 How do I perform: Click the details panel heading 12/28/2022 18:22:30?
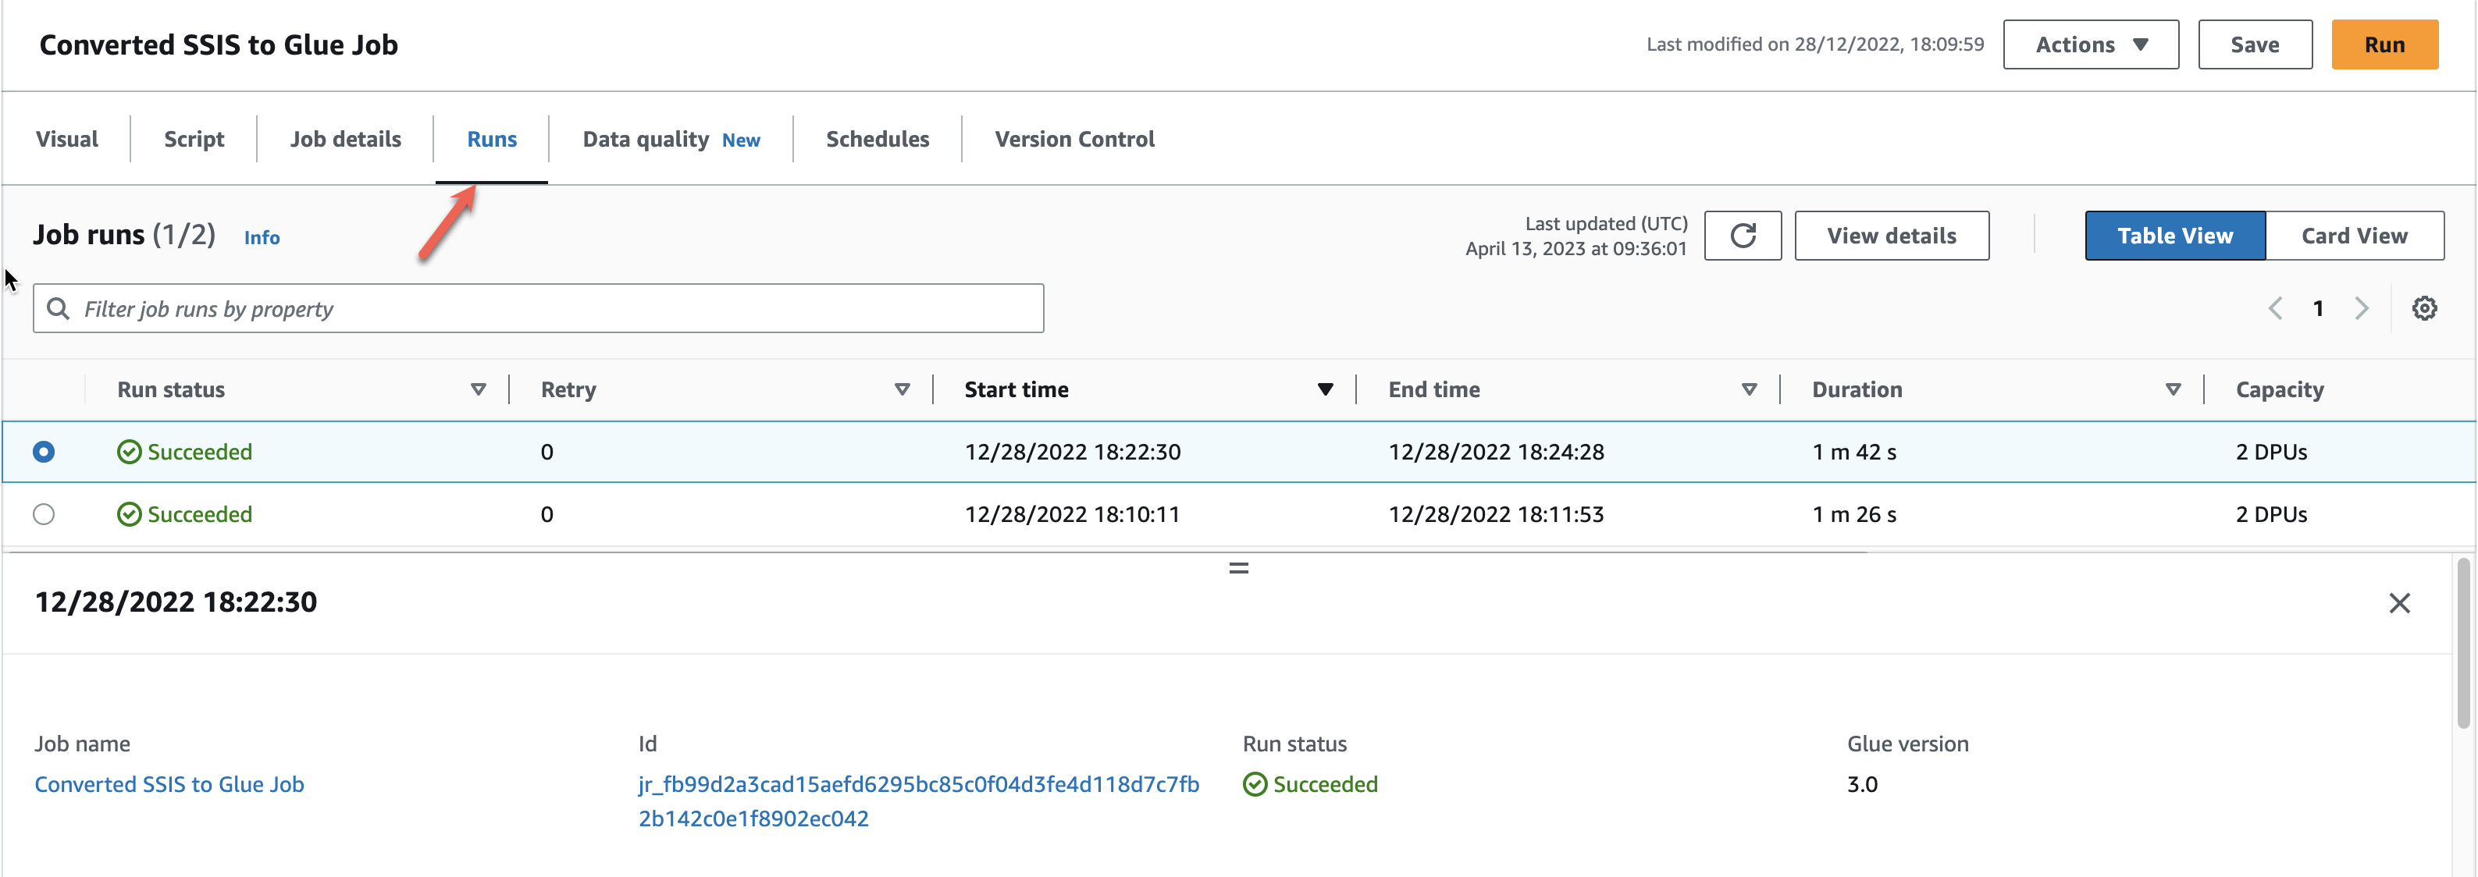[176, 603]
